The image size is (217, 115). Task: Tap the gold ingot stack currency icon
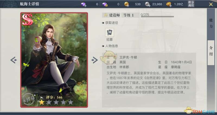click(169, 4)
